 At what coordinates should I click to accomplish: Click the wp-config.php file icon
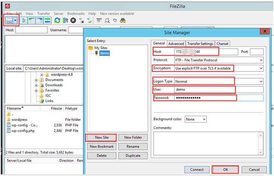click(9, 131)
